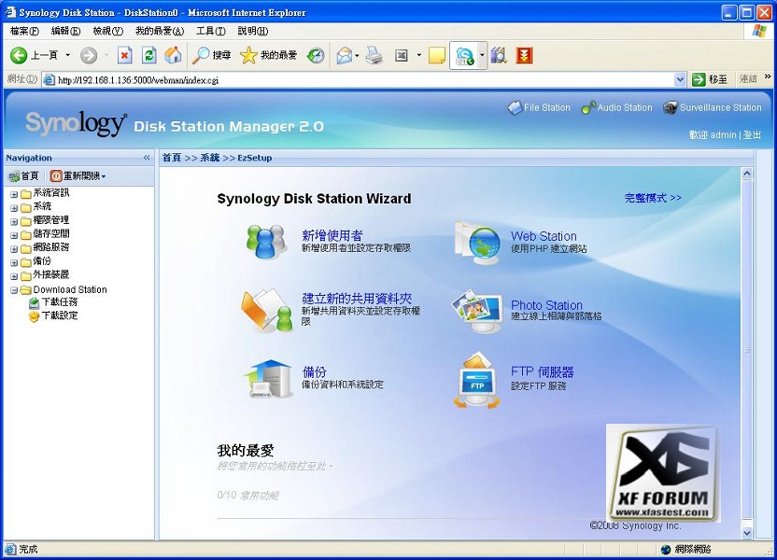
Task: Expand the 儲存空間 tree folder
Action: (14, 235)
